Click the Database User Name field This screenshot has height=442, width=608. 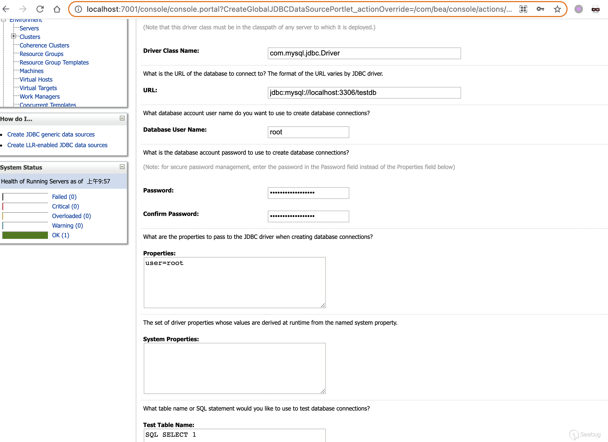point(308,132)
